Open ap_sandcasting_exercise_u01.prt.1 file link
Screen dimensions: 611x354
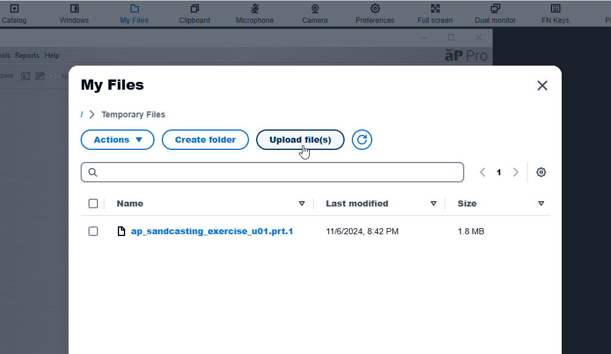pyautogui.click(x=212, y=231)
